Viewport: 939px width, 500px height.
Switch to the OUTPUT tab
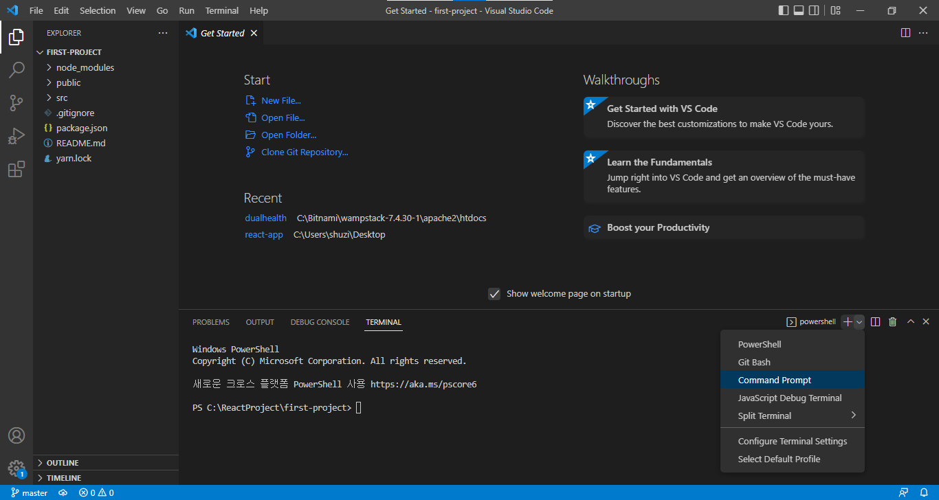(260, 322)
